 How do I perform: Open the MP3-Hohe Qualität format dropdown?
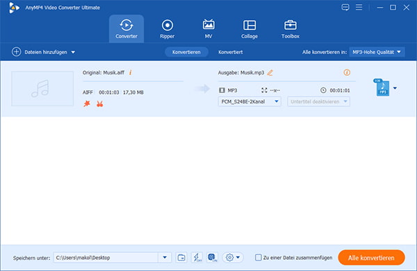(377, 52)
